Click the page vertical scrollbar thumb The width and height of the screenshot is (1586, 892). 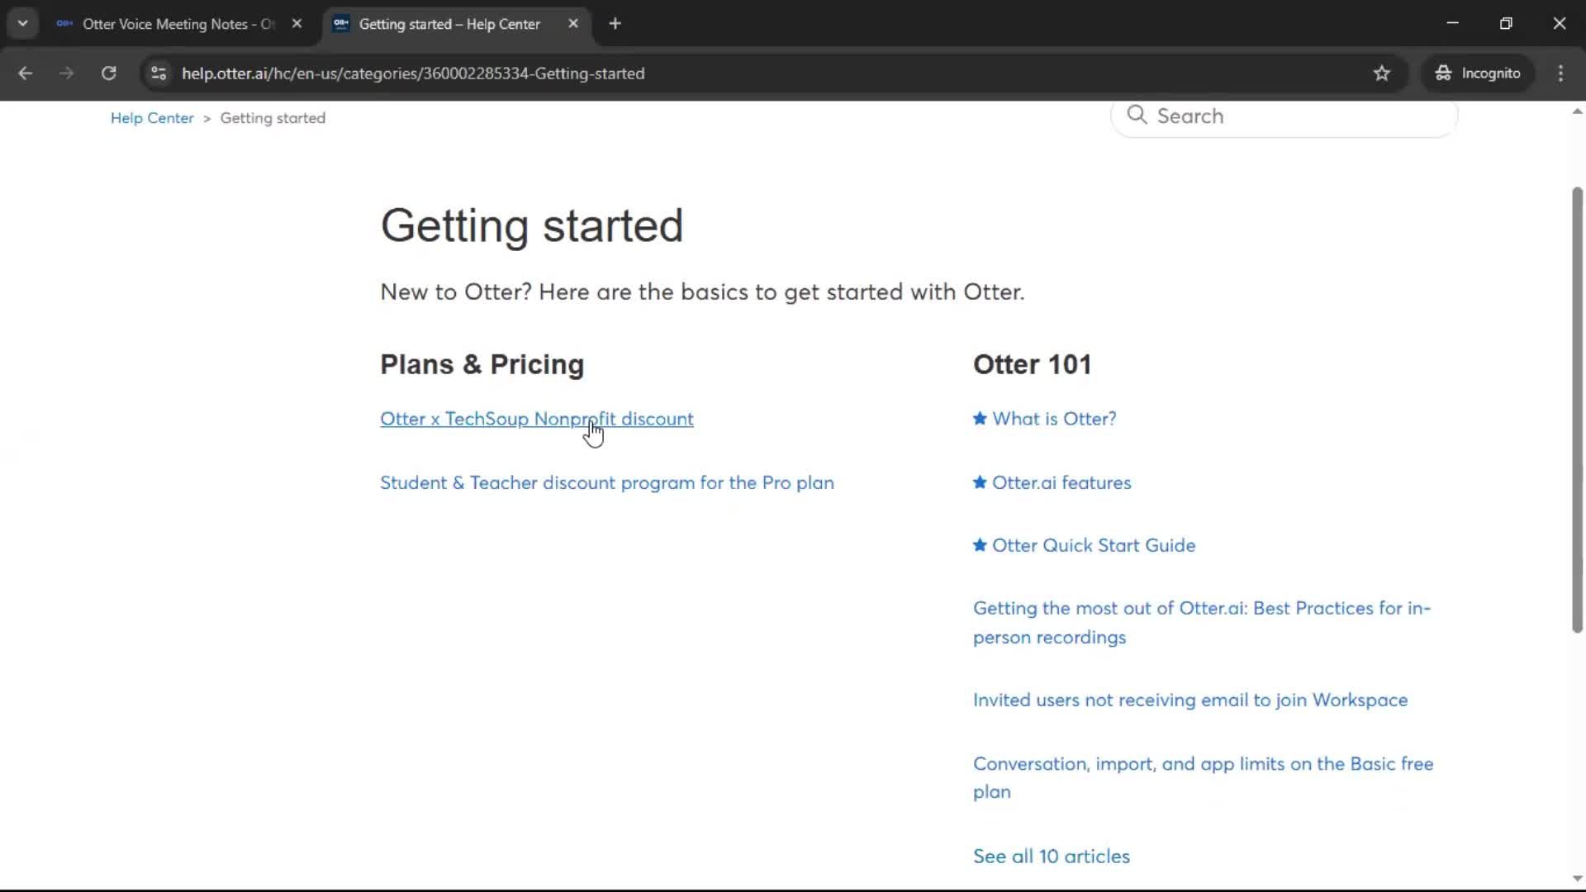pyautogui.click(x=1577, y=410)
